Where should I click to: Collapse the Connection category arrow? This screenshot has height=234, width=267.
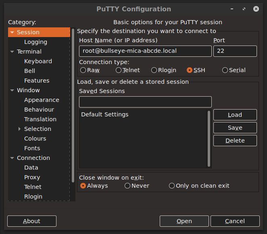[12, 158]
